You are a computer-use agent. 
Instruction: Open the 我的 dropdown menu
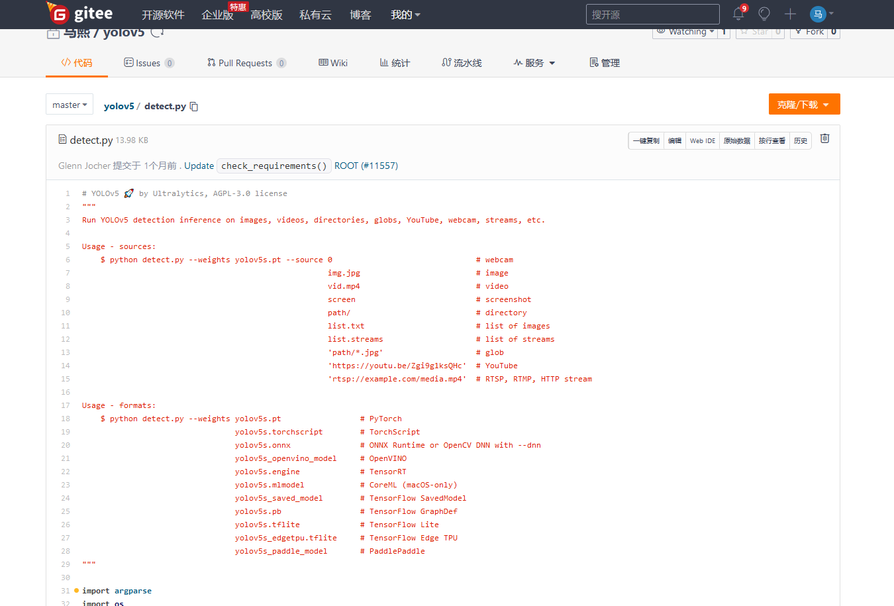pos(405,15)
